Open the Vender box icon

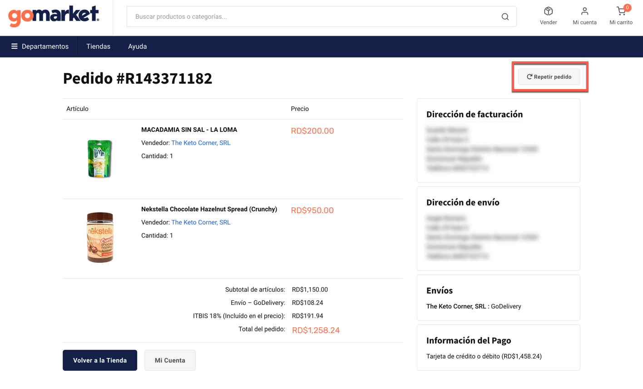coord(548,11)
